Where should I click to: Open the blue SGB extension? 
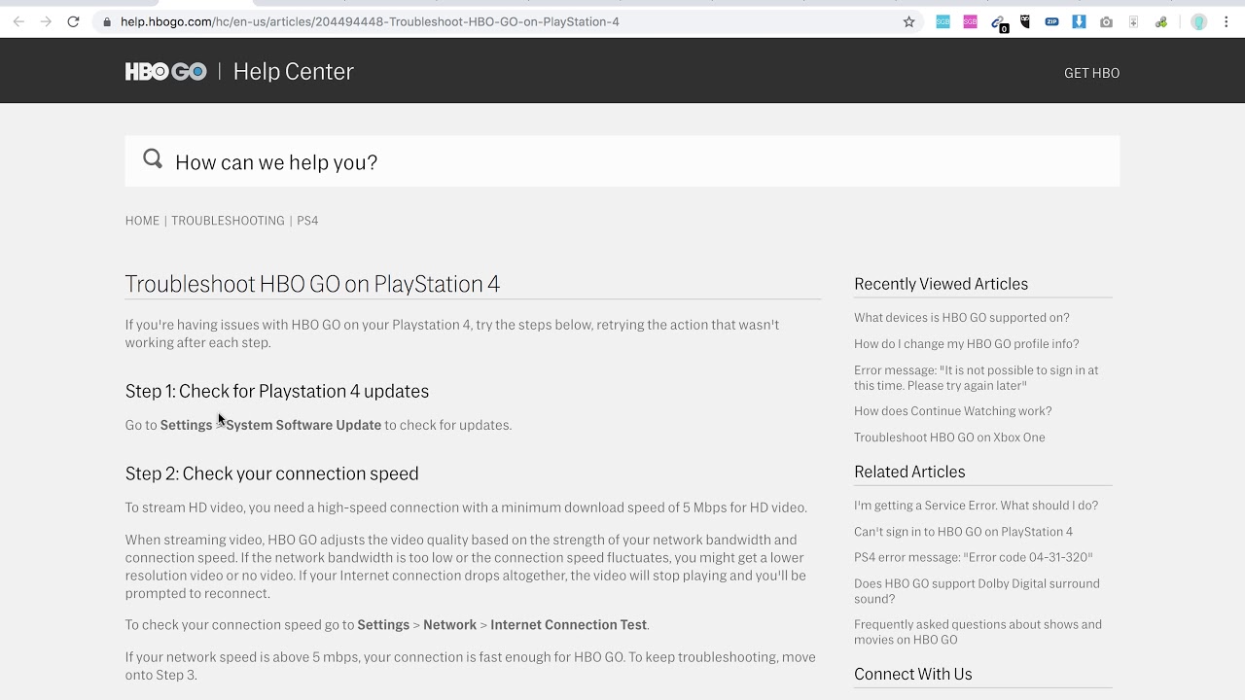943,21
